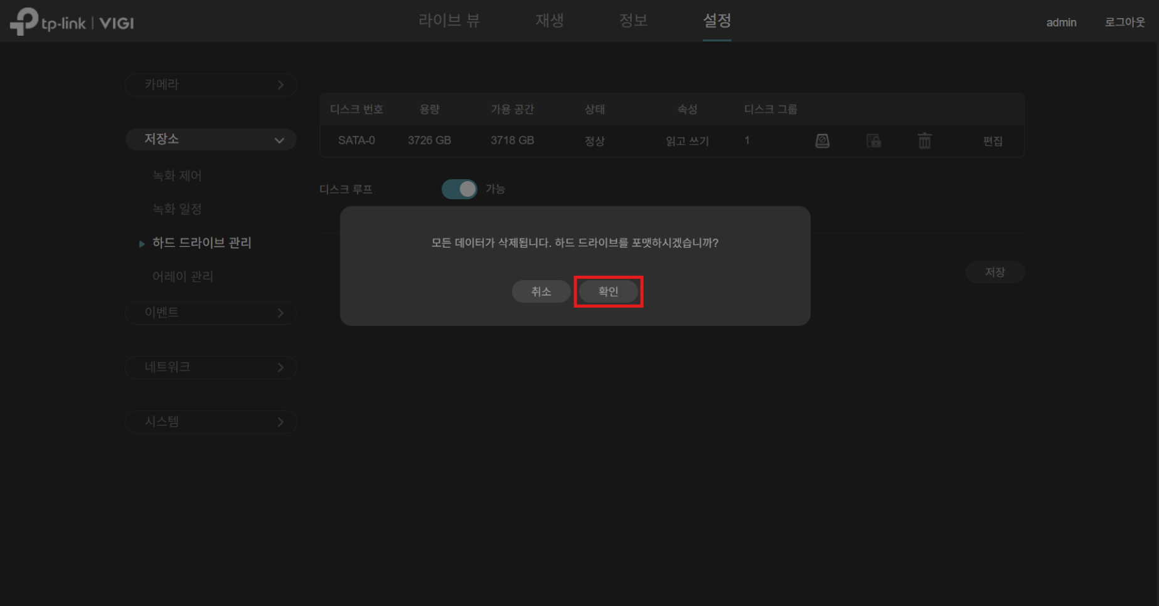Select 녹화 일정 in the sidebar
This screenshot has height=606, width=1159.
pos(177,209)
